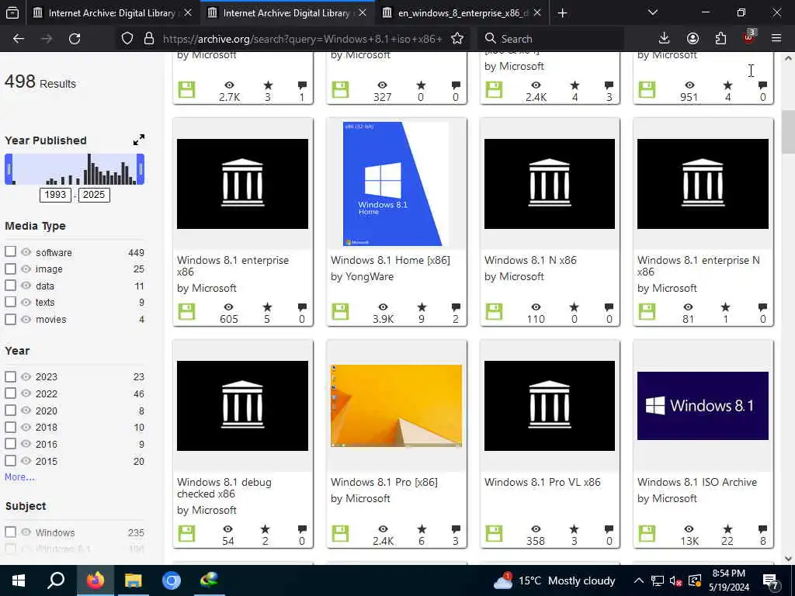Open File Explorer from the taskbar
Viewport: 795px width, 596px height.
(134, 580)
